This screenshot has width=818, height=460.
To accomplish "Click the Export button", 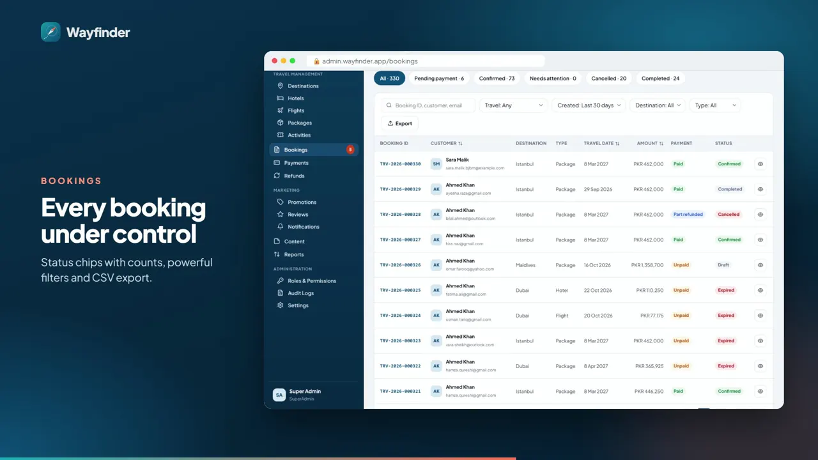I will [x=400, y=123].
